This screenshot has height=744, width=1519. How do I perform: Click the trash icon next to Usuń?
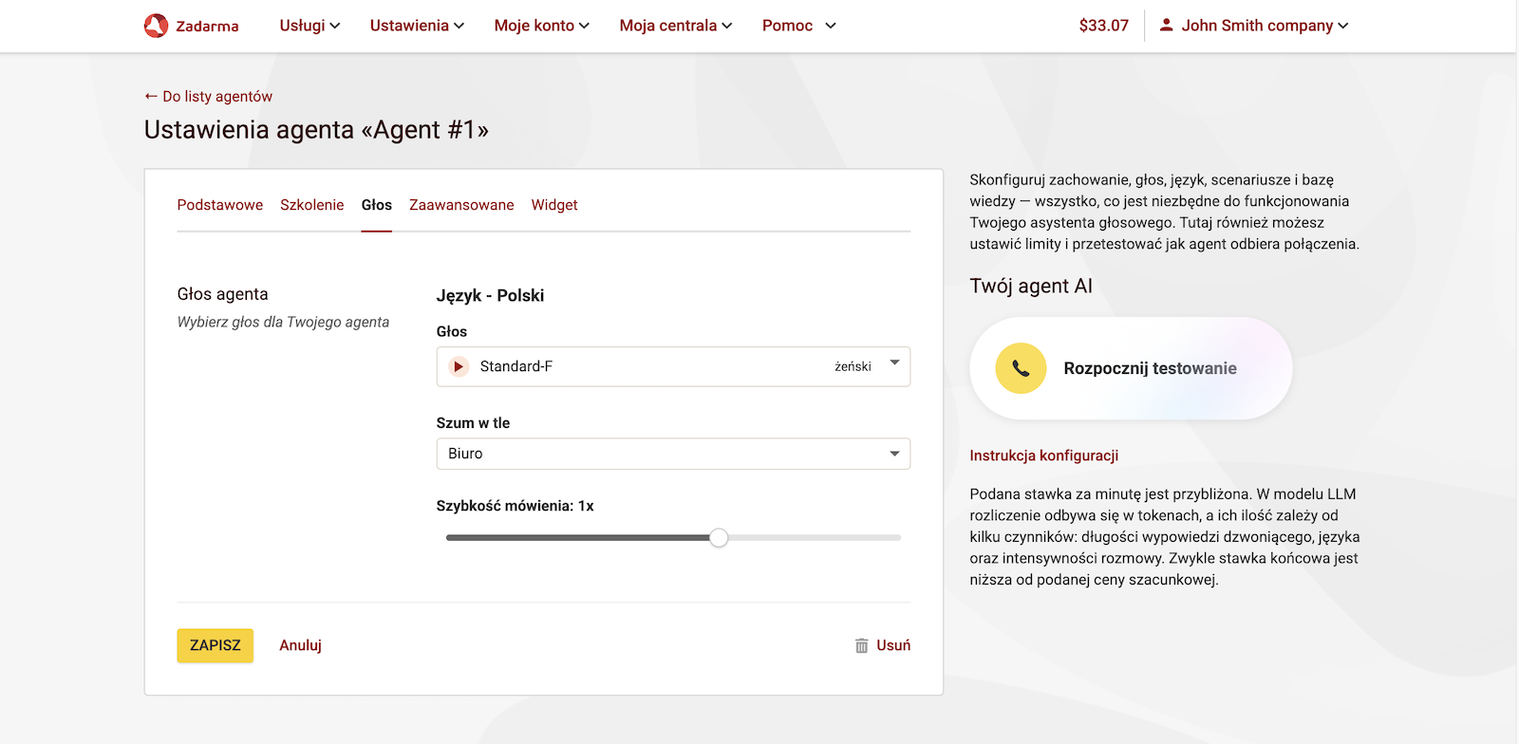click(861, 645)
